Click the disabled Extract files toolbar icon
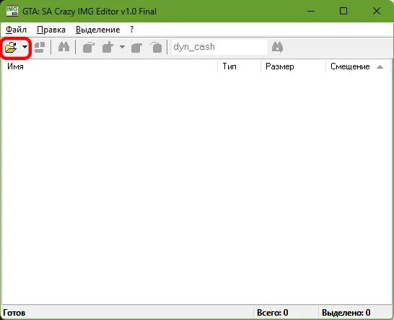The image size is (394, 320). pyautogui.click(x=89, y=47)
